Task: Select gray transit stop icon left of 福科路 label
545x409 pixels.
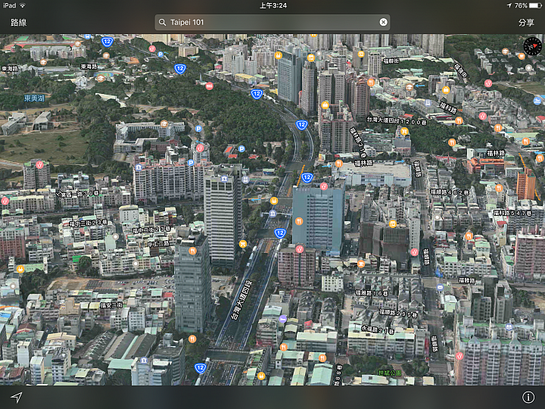Action: point(428,103)
